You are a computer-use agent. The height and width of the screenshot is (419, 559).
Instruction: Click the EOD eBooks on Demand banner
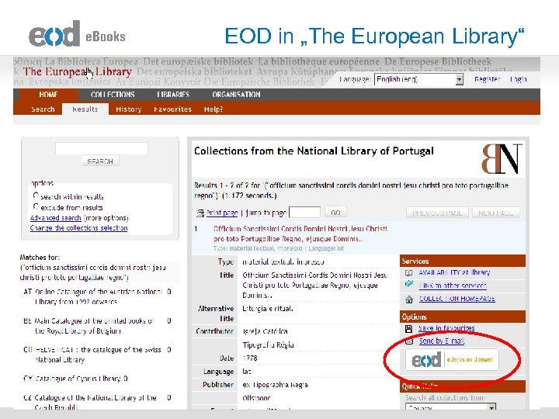[452, 360]
